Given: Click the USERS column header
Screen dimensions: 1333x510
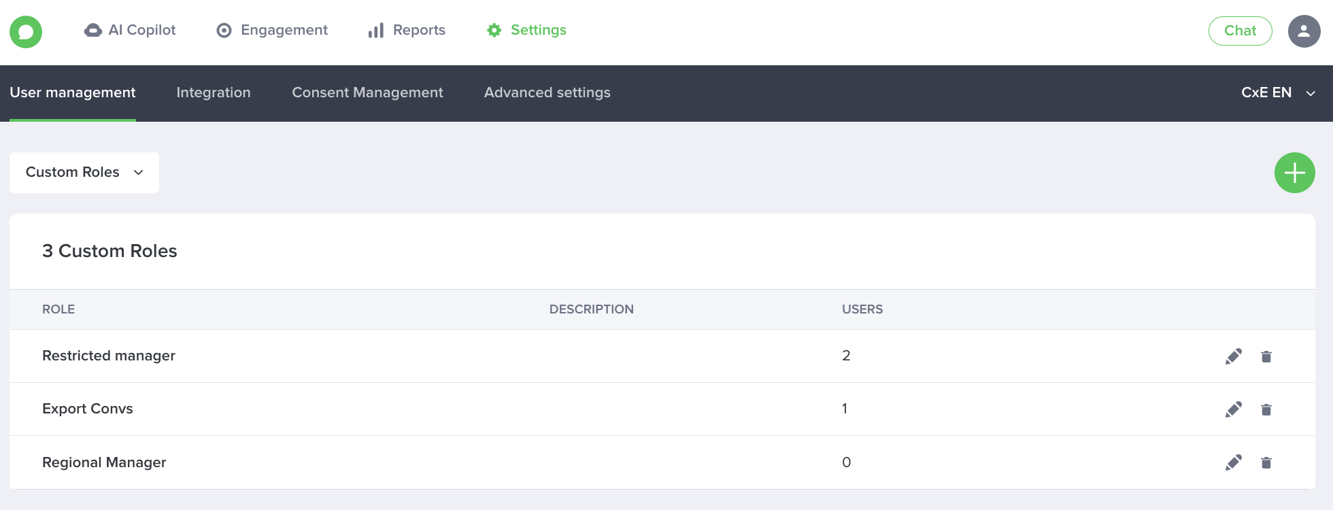Looking at the screenshot, I should pos(862,309).
